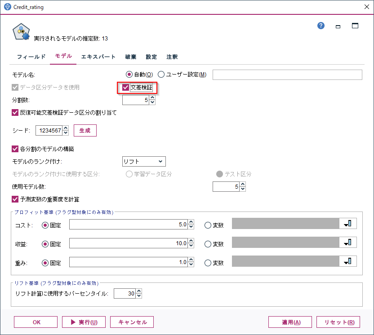Decrease リフト percentile with down arrow

tap(139, 296)
